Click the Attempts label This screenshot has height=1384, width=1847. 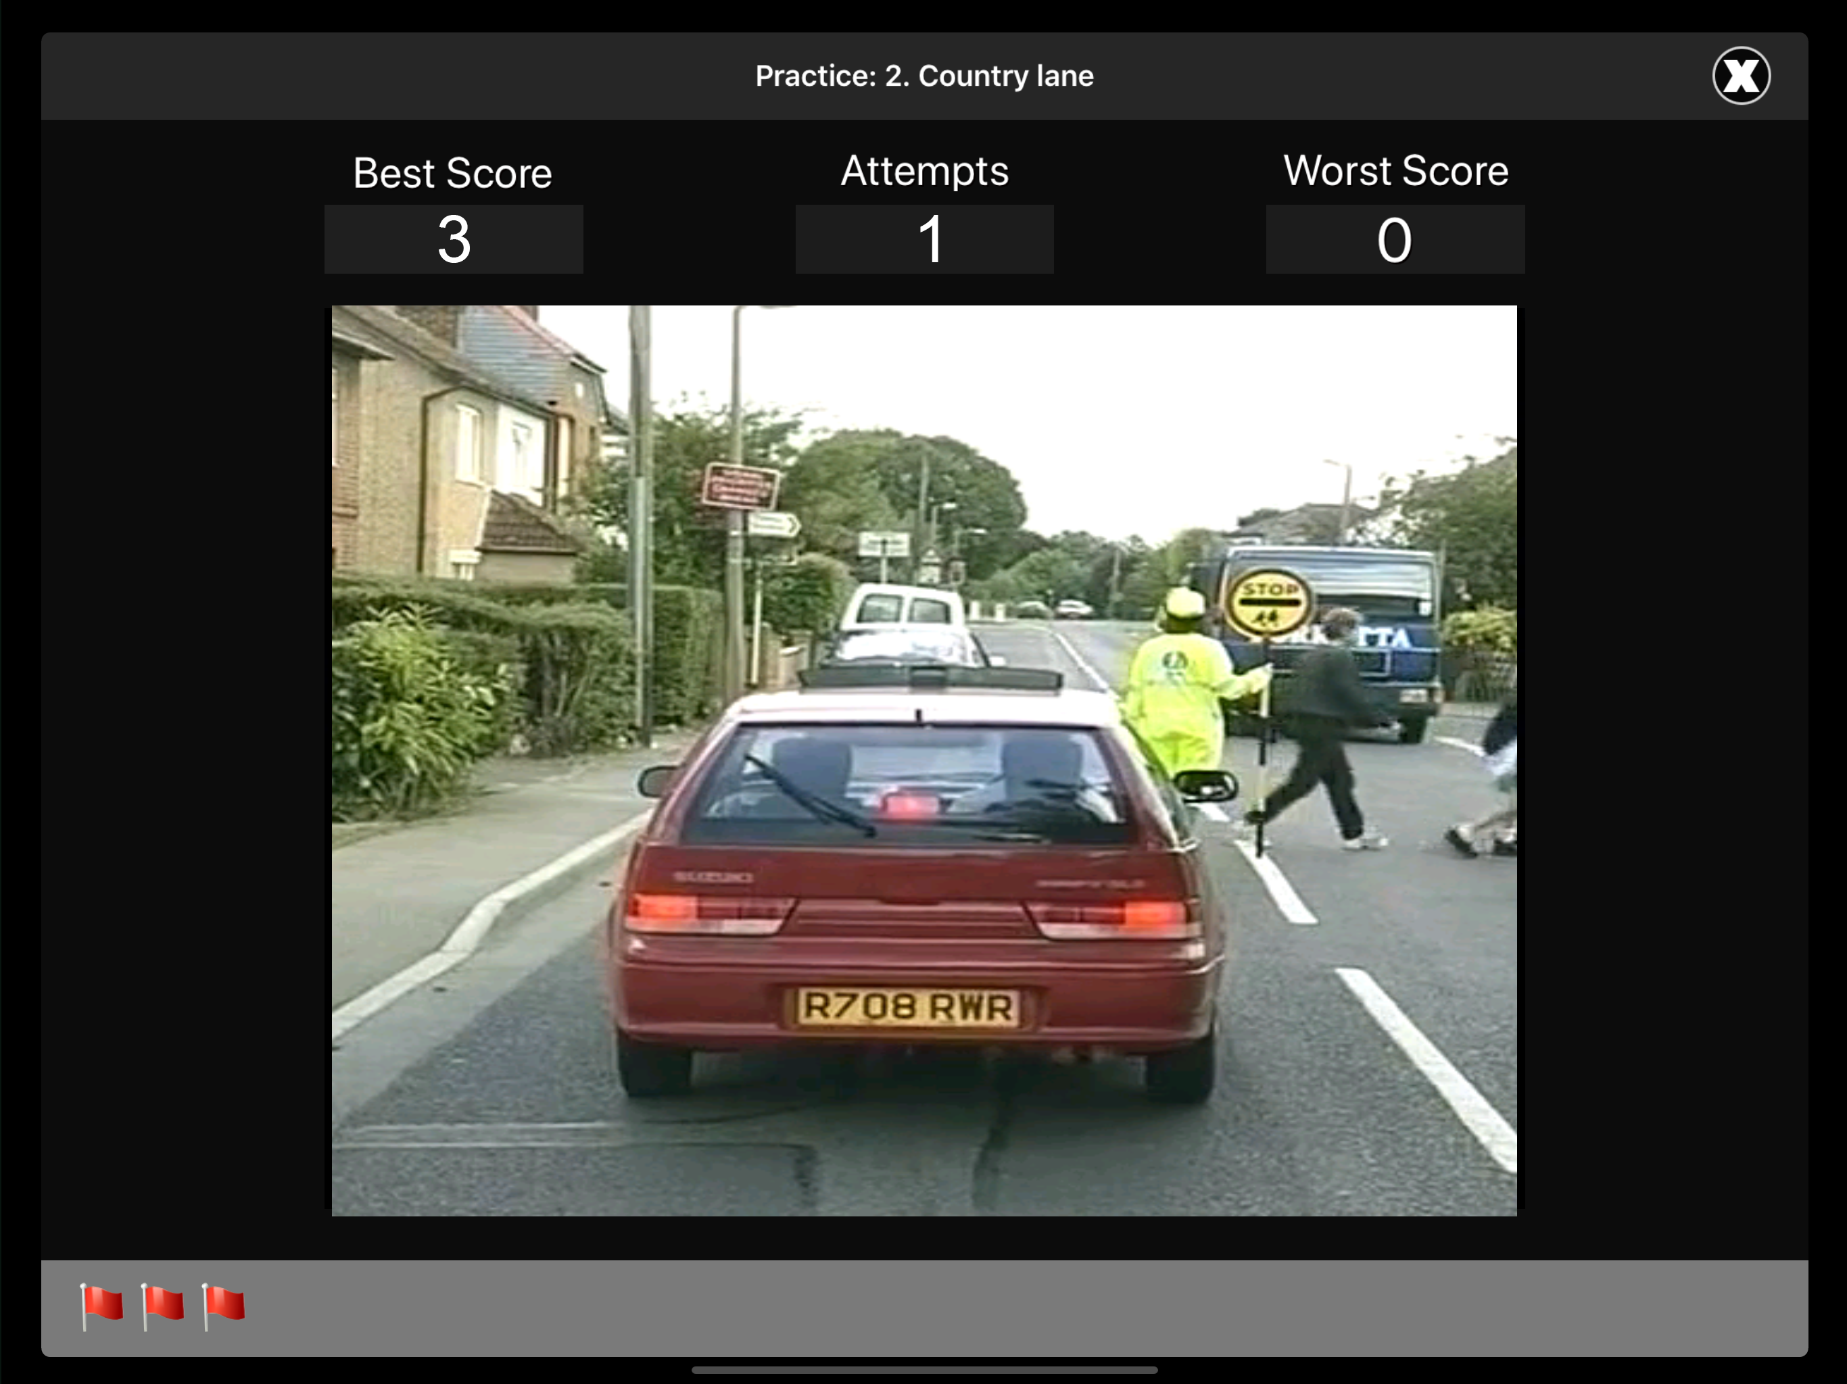[x=924, y=171]
